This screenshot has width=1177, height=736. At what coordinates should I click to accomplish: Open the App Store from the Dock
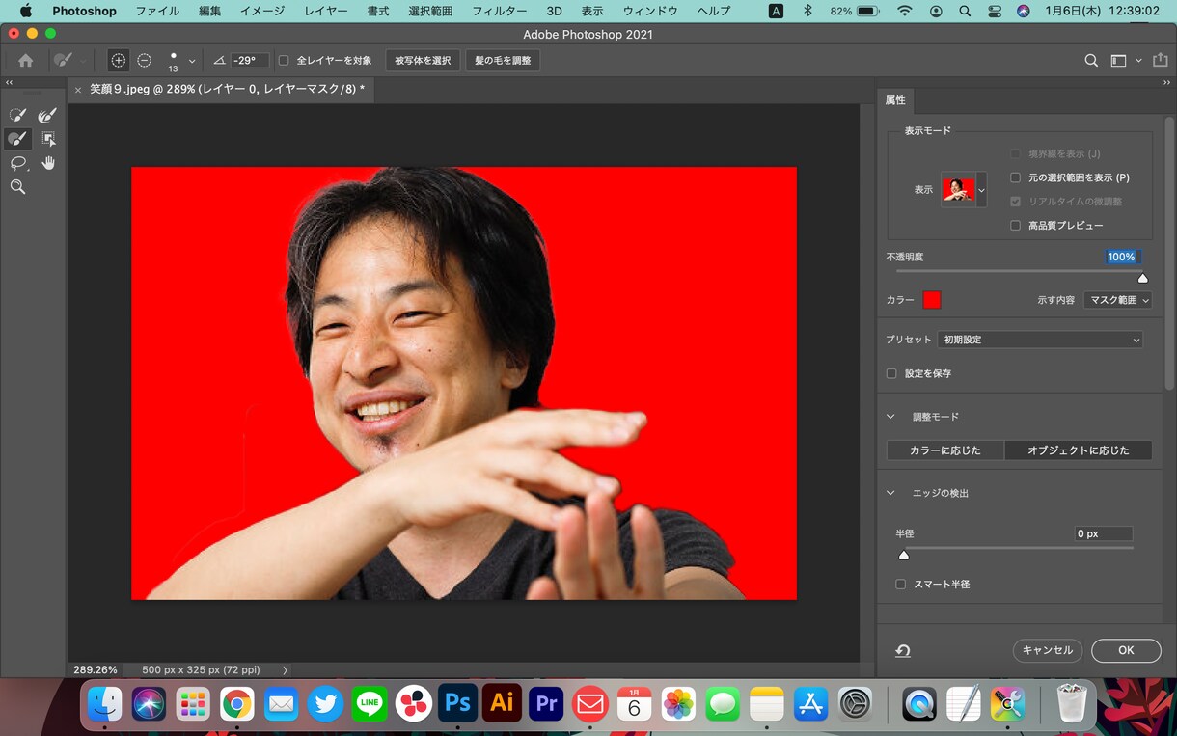pyautogui.click(x=811, y=704)
